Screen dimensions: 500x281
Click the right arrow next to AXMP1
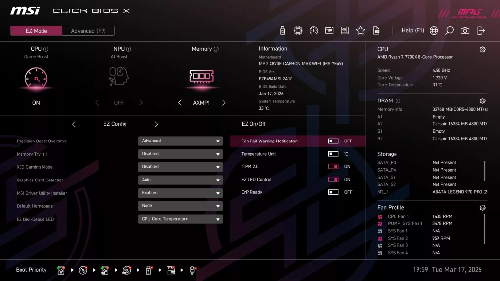pyautogui.click(x=224, y=103)
